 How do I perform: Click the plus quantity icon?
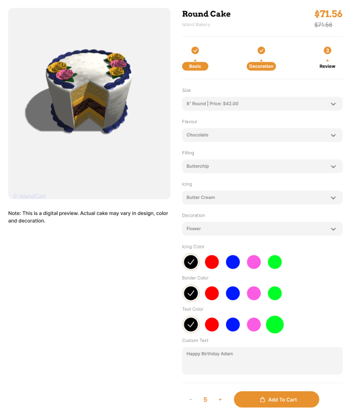click(x=220, y=399)
